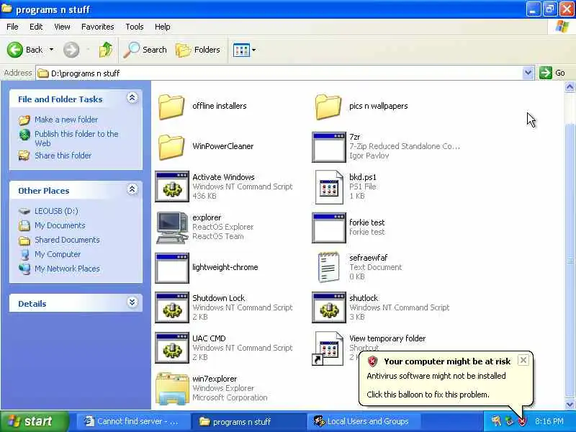Viewport: 576px width, 432px height.
Task: Select the lightweight-chrome program icon
Action: [172, 268]
